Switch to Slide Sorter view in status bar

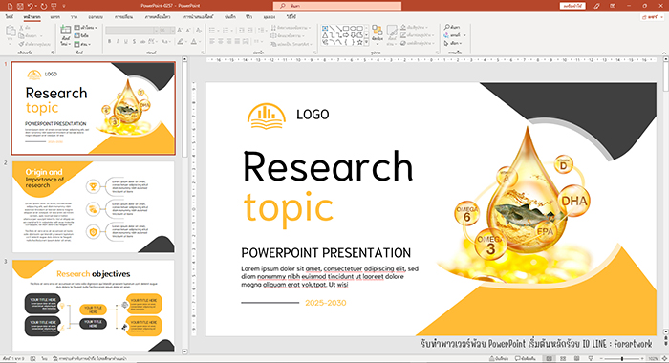pos(563,359)
